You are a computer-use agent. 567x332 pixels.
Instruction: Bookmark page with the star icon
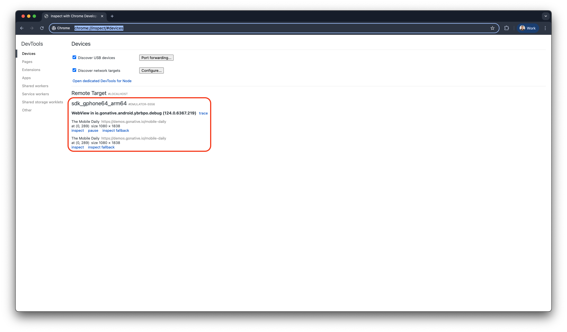click(x=492, y=28)
